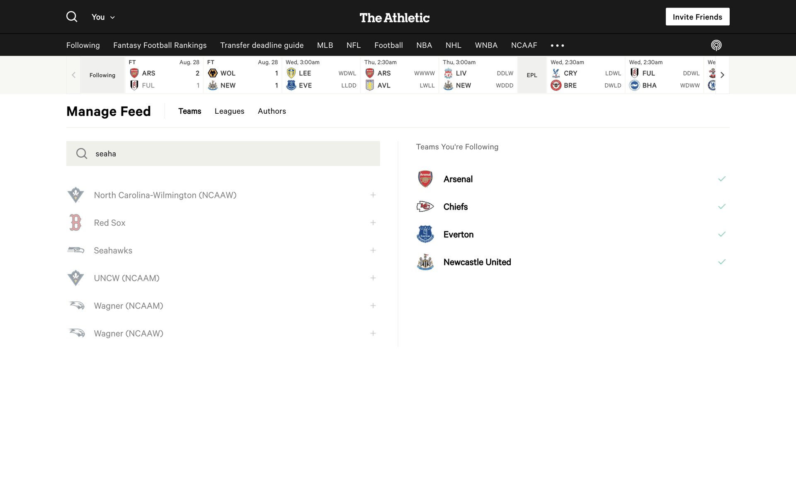Go to The Athletic home logo
This screenshot has width=796, height=498.
[x=394, y=17]
